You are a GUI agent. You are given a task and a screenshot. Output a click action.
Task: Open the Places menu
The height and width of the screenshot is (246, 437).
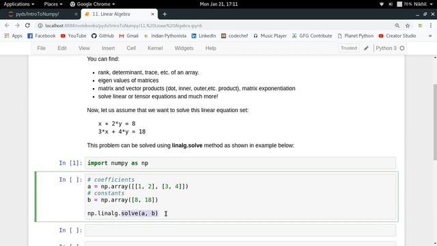(x=53, y=4)
